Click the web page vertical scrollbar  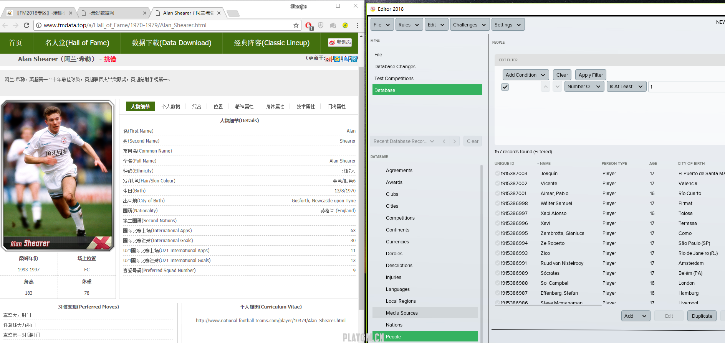click(x=361, y=188)
